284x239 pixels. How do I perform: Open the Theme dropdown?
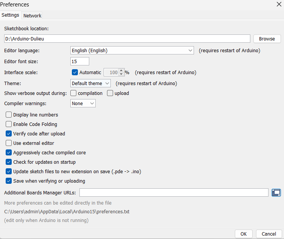[90, 83]
